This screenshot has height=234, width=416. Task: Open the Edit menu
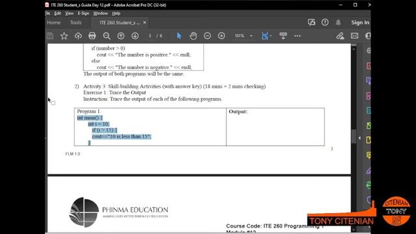click(58, 13)
